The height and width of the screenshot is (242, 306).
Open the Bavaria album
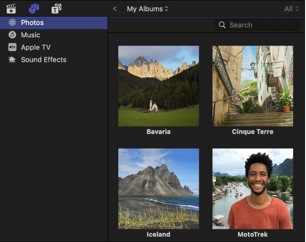point(158,86)
